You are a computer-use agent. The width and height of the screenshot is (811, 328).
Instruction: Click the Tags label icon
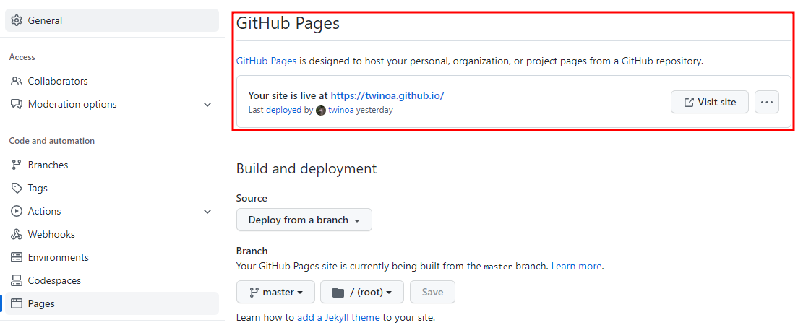pos(17,188)
